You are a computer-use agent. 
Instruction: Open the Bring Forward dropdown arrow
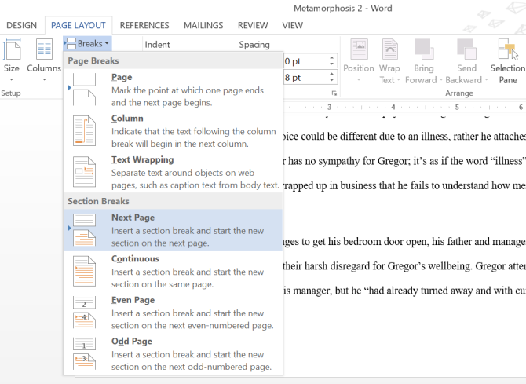(441, 80)
